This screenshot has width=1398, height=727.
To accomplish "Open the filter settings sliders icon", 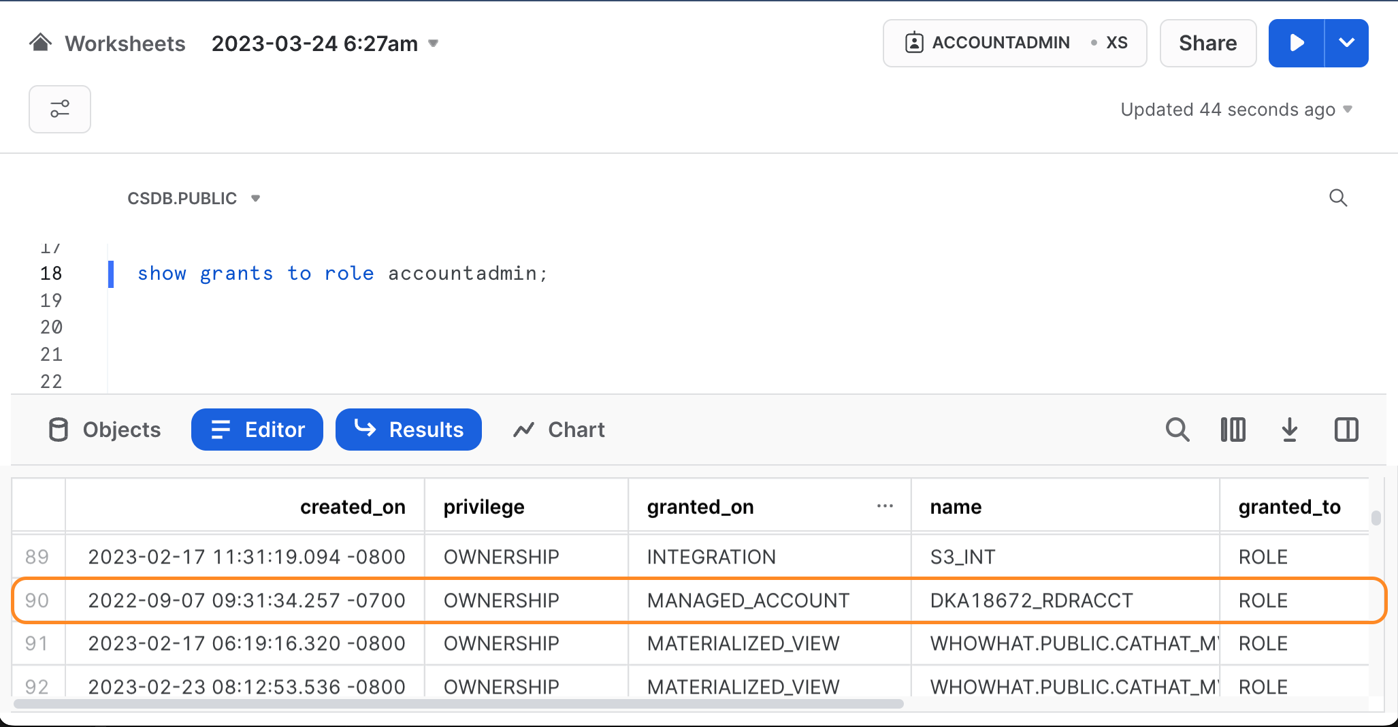I will point(60,109).
